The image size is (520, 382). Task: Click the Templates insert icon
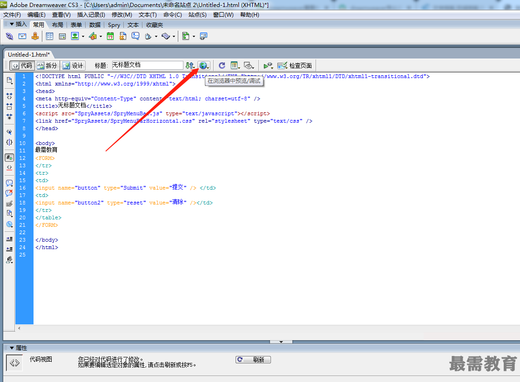click(186, 36)
